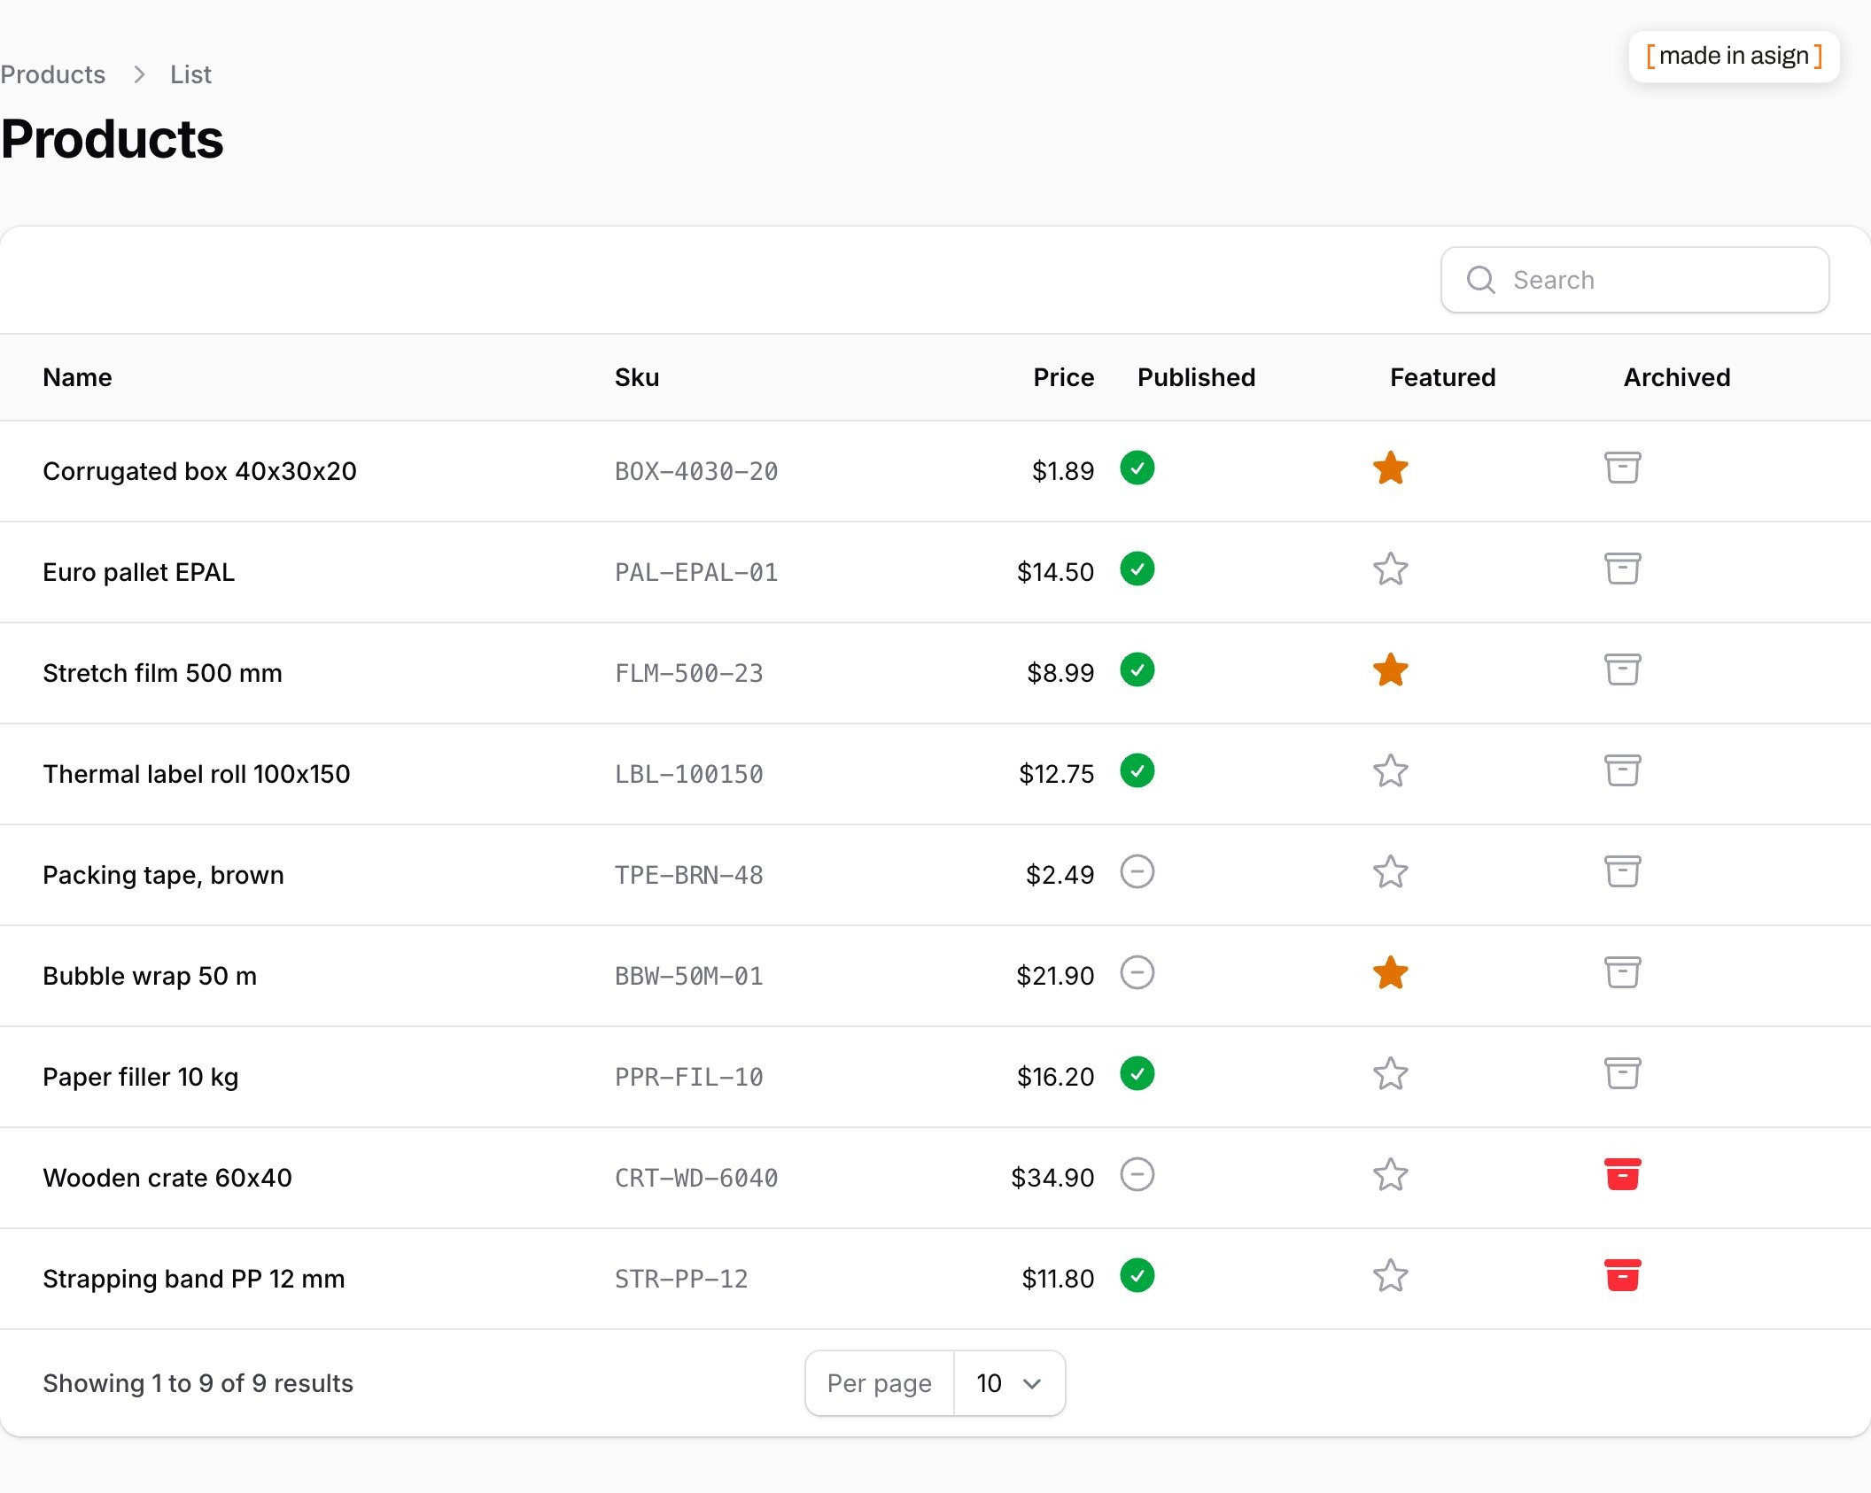Click the price $8.99
Viewport: 1871px width, 1493px height.
pos(1060,673)
